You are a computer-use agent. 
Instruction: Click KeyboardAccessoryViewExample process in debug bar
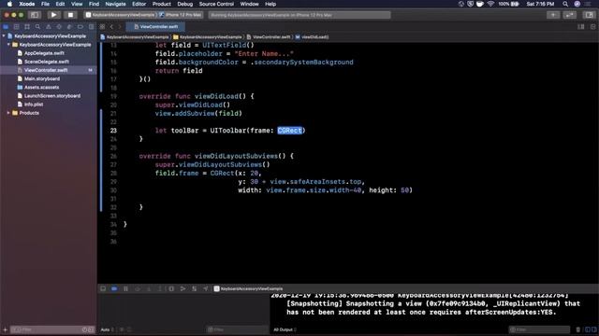click(249, 288)
